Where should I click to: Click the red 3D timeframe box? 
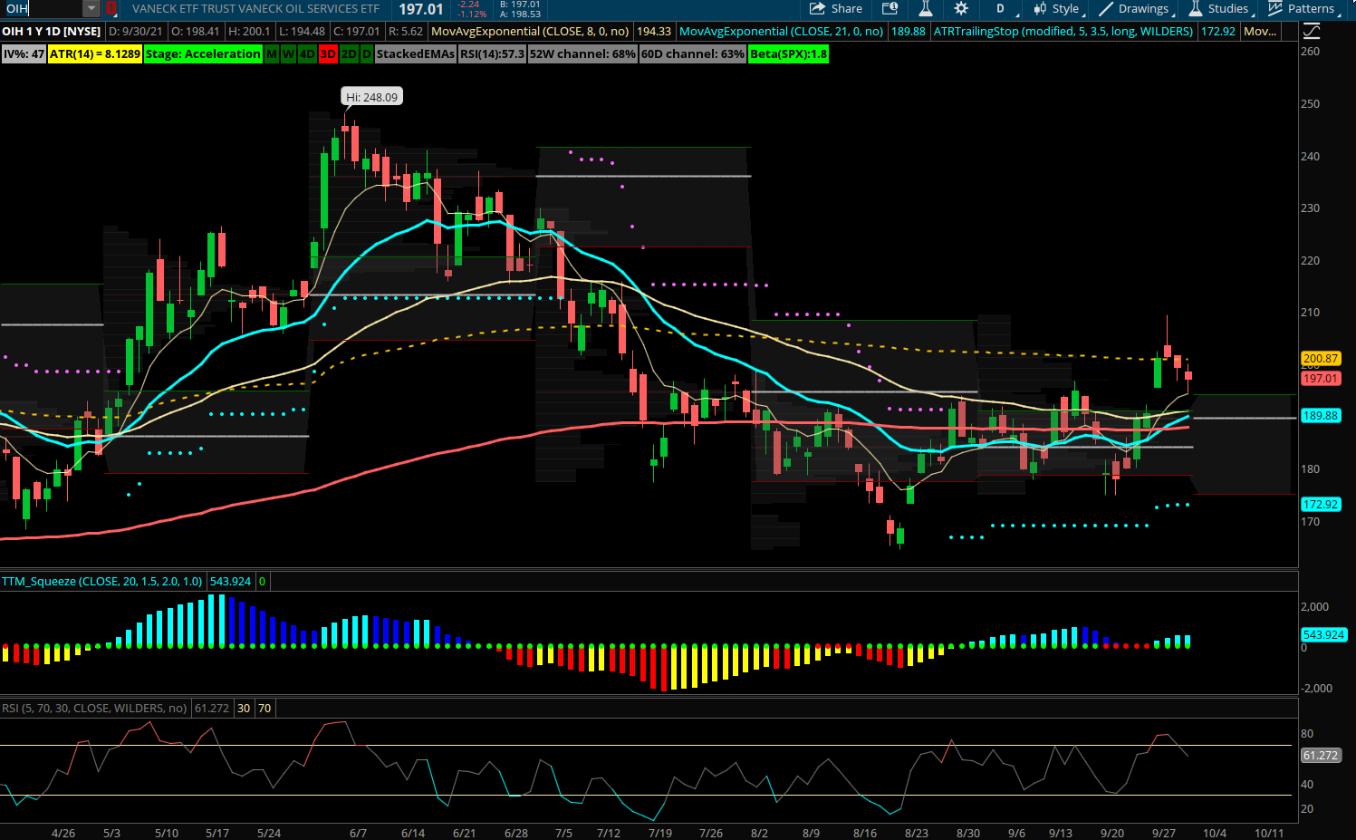(x=328, y=53)
